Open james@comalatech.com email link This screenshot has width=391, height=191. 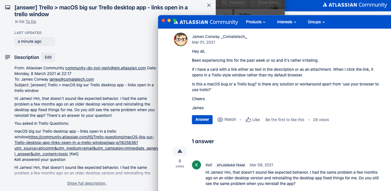click(x=72, y=79)
